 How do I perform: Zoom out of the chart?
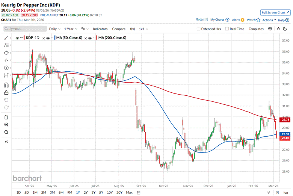6,132
